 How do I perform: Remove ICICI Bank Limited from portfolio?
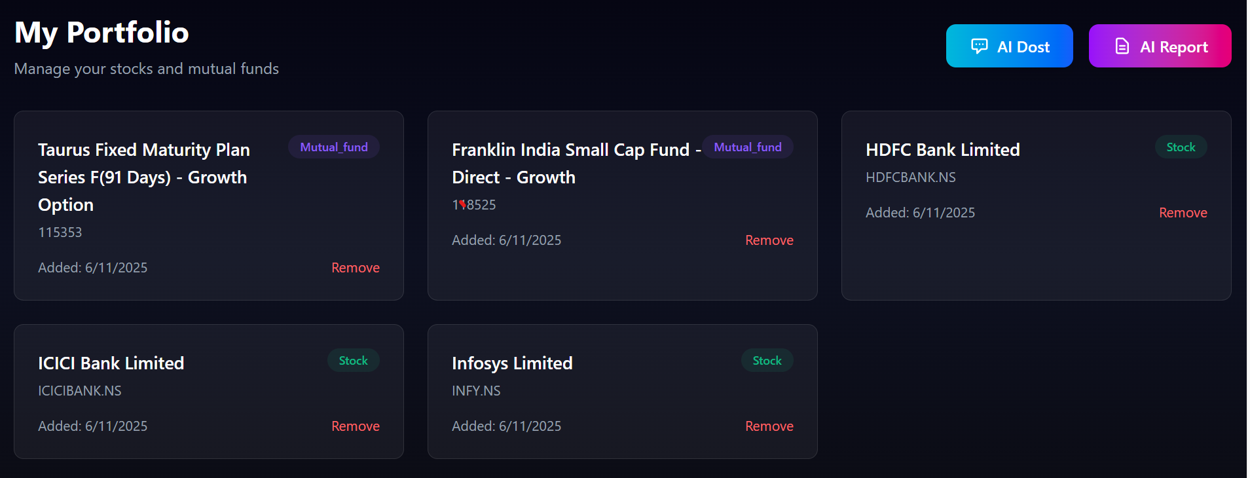point(355,426)
